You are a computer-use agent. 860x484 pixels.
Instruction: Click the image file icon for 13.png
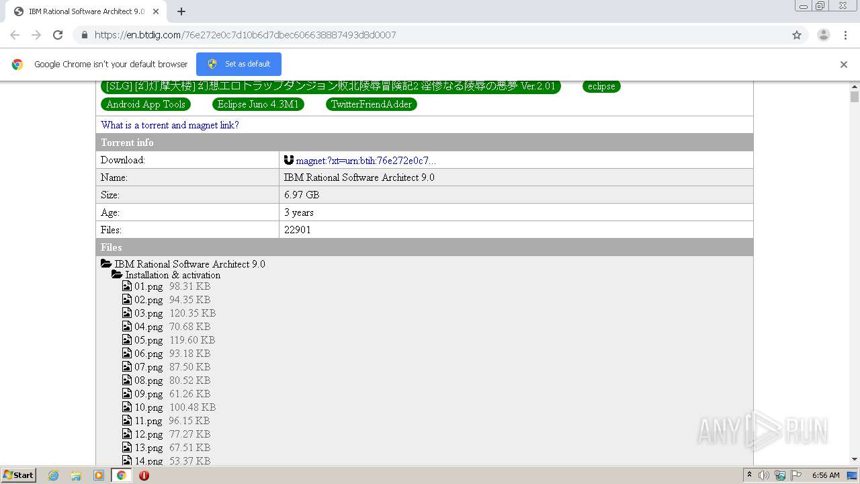tap(127, 448)
